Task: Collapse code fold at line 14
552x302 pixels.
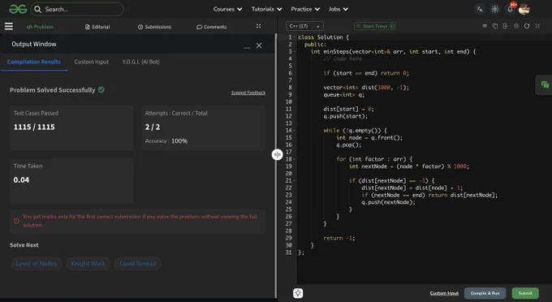Action: pos(295,131)
